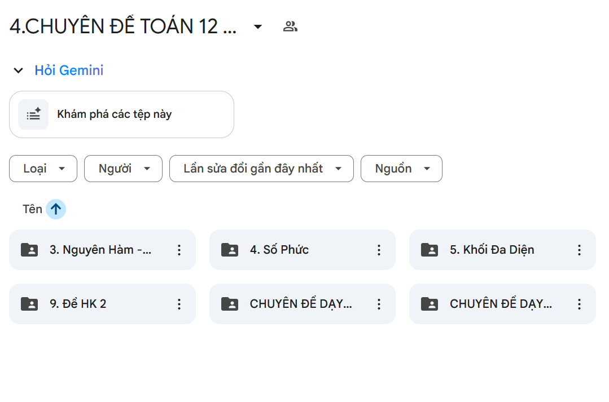
Task: Click the 3. Nguyên Hàm shared folder icon
Action: 29,250
